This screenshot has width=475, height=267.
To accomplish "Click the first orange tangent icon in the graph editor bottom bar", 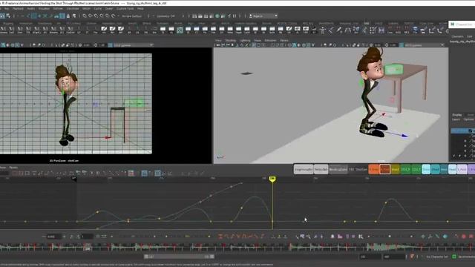I will [x=220, y=237].
